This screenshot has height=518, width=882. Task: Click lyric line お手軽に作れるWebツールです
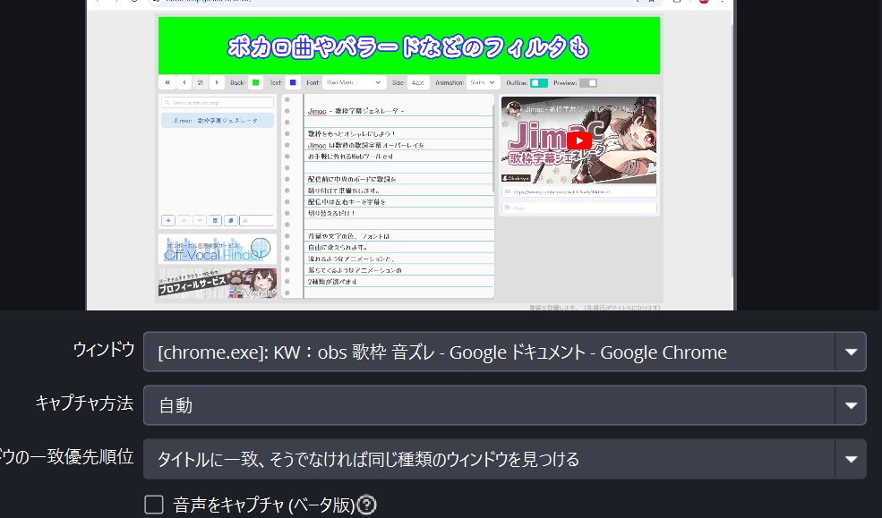[x=351, y=157]
